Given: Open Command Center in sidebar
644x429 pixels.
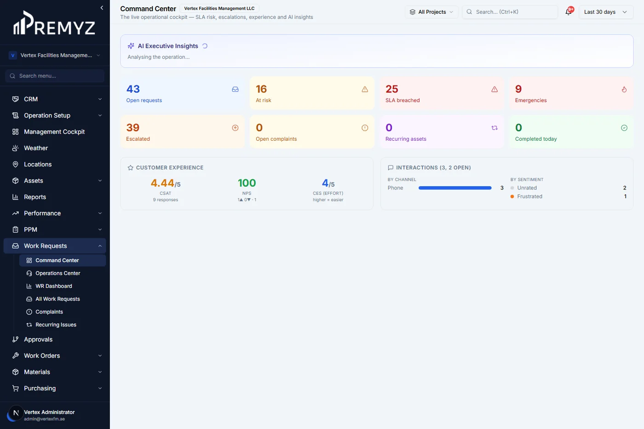Looking at the screenshot, I should [x=63, y=260].
